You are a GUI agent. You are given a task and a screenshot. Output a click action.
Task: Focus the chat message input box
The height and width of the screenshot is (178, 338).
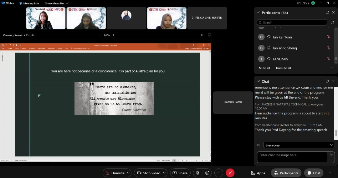click(292, 157)
